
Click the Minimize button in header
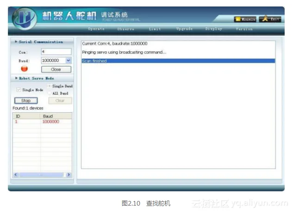[x=245, y=19]
